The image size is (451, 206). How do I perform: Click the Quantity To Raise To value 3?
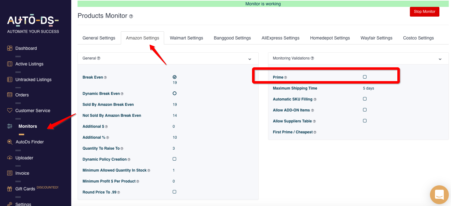tap(174, 148)
